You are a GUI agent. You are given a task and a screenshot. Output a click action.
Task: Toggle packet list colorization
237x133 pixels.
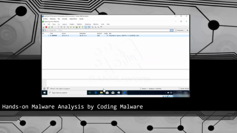point(89,27)
